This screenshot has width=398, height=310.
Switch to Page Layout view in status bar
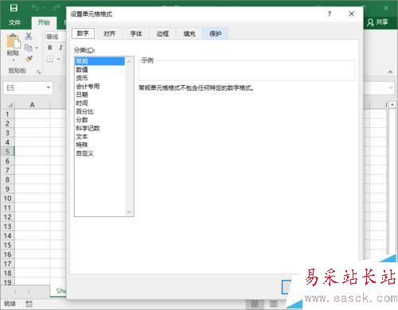[x=274, y=304]
